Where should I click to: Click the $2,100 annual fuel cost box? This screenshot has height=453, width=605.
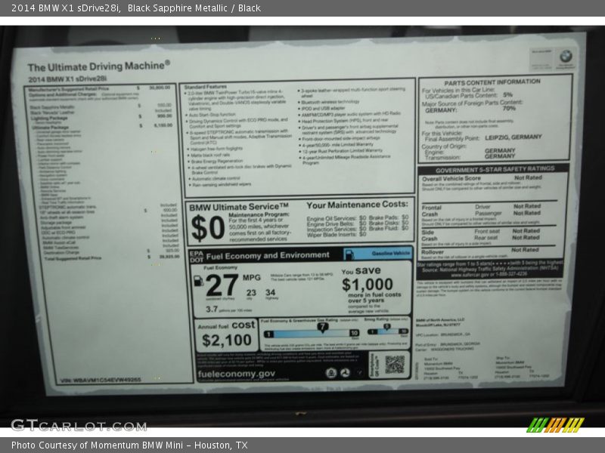[226, 336]
